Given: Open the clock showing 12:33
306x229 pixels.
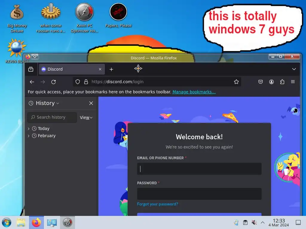Looking at the screenshot, I should pos(279,222).
